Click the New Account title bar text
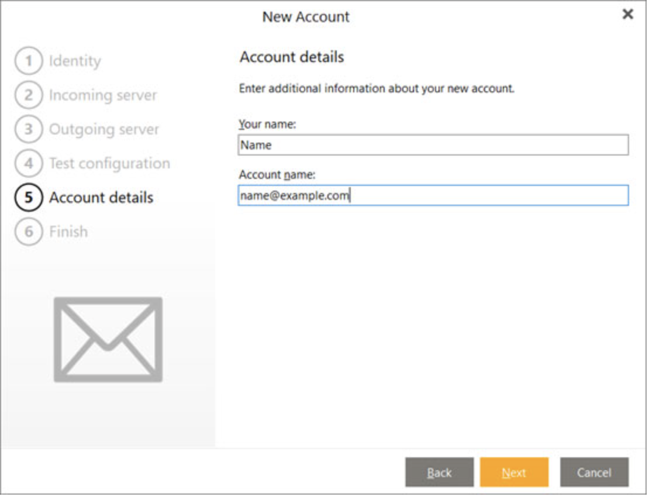 (306, 16)
